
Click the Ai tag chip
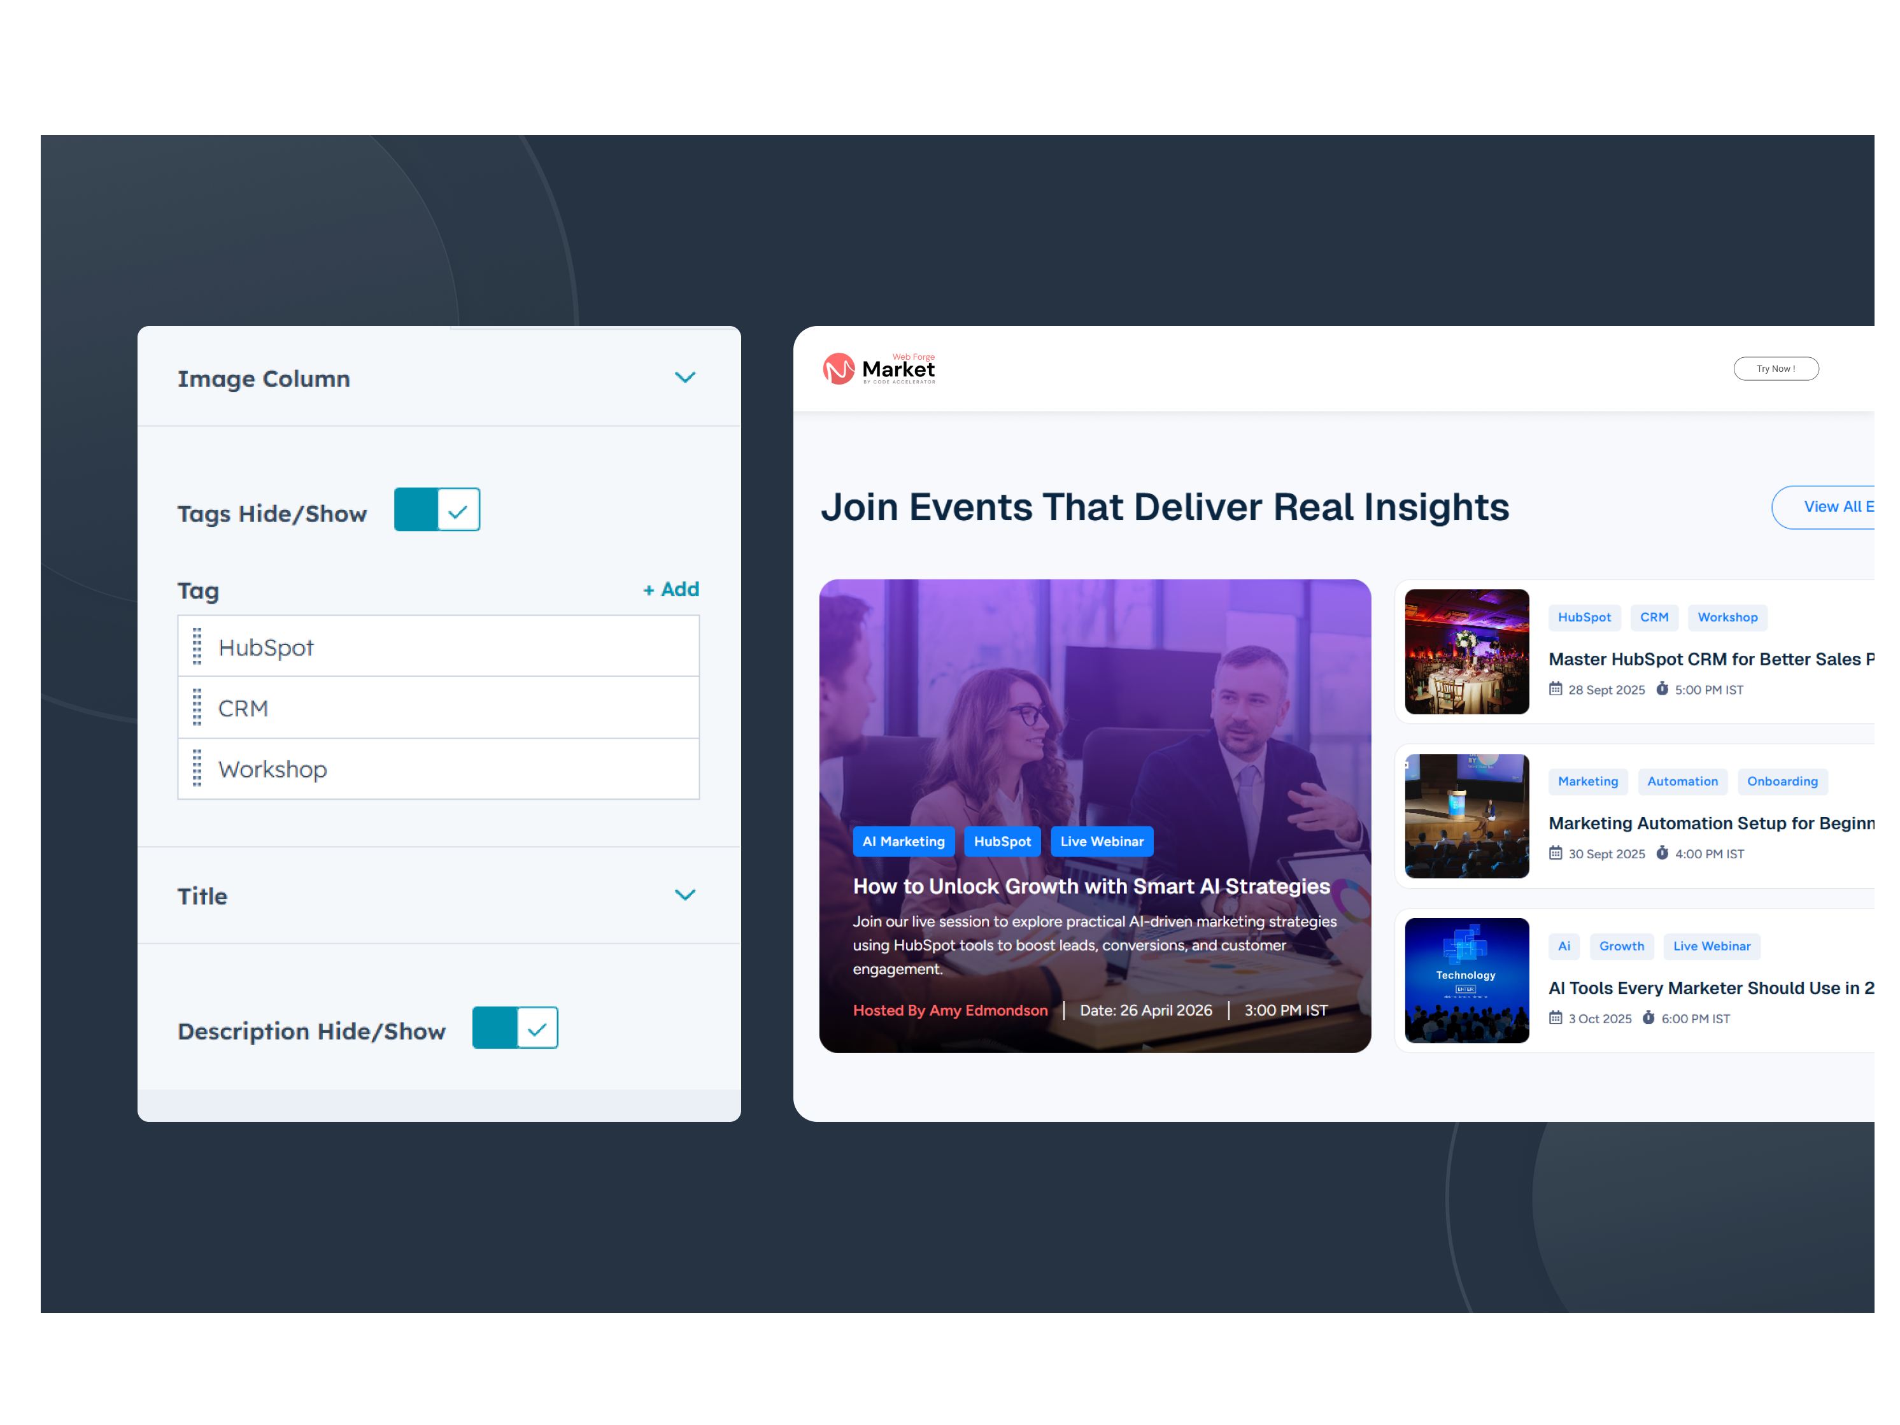(1564, 947)
